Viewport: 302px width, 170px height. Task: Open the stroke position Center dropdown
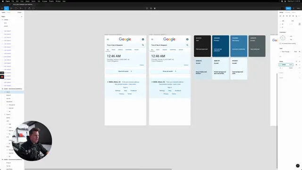(x=291, y=68)
